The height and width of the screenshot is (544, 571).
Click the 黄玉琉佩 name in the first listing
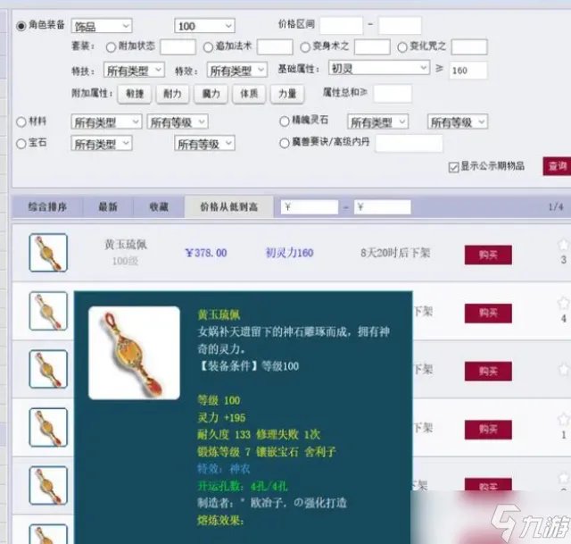pos(126,244)
